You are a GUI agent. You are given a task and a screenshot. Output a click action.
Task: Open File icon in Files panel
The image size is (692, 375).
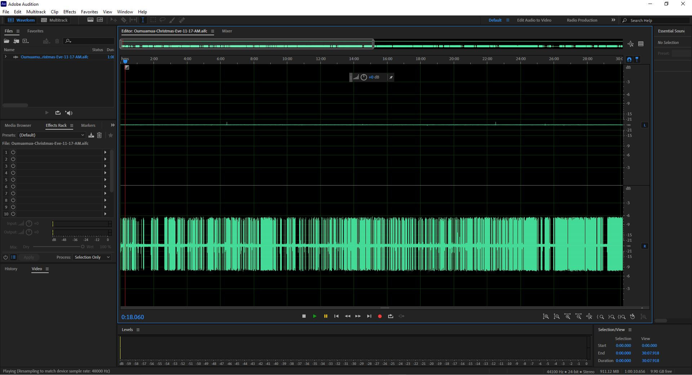coord(6,41)
